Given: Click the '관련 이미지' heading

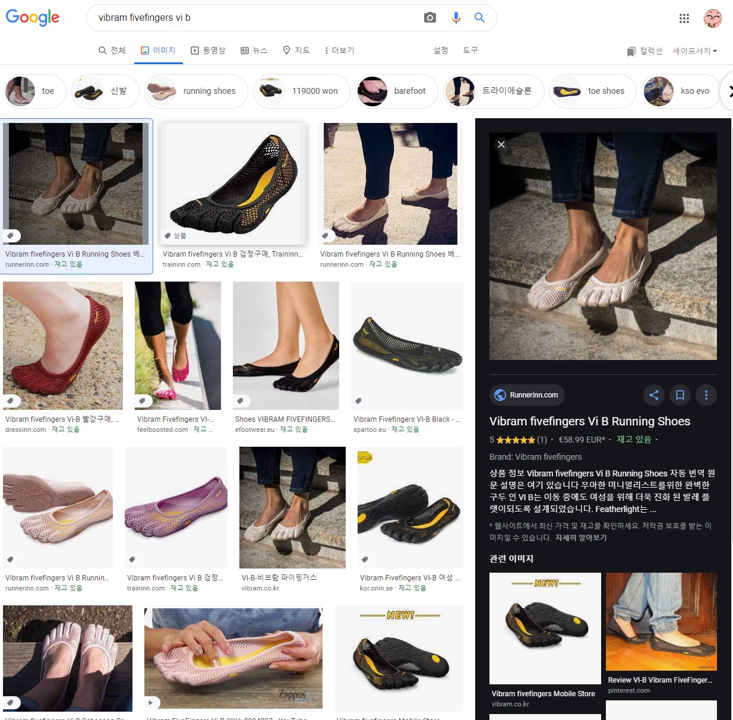Looking at the screenshot, I should pyautogui.click(x=511, y=558).
